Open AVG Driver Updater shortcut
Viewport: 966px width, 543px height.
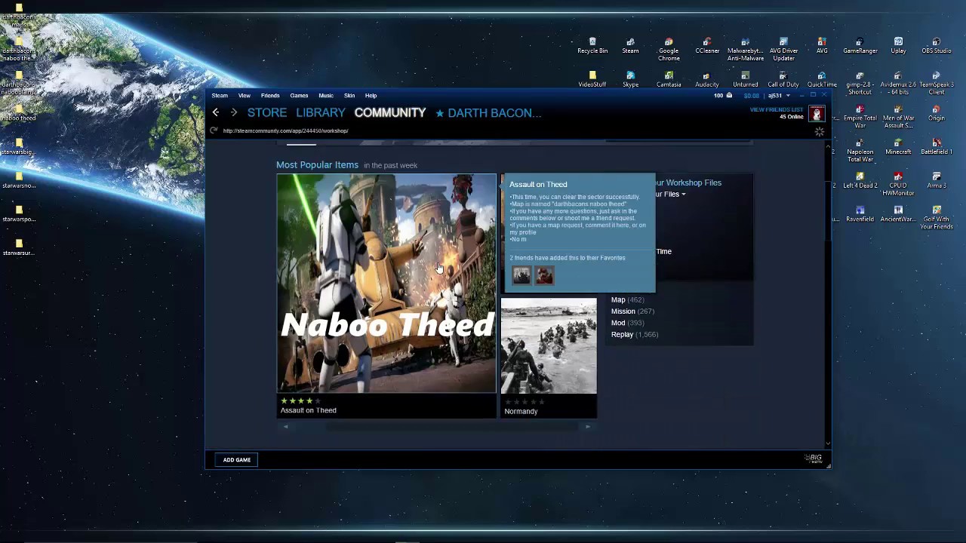pos(783,50)
